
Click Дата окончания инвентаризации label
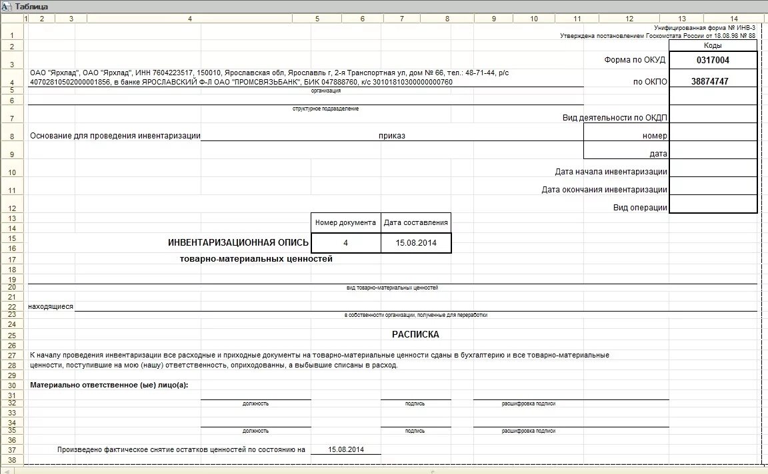click(x=605, y=190)
